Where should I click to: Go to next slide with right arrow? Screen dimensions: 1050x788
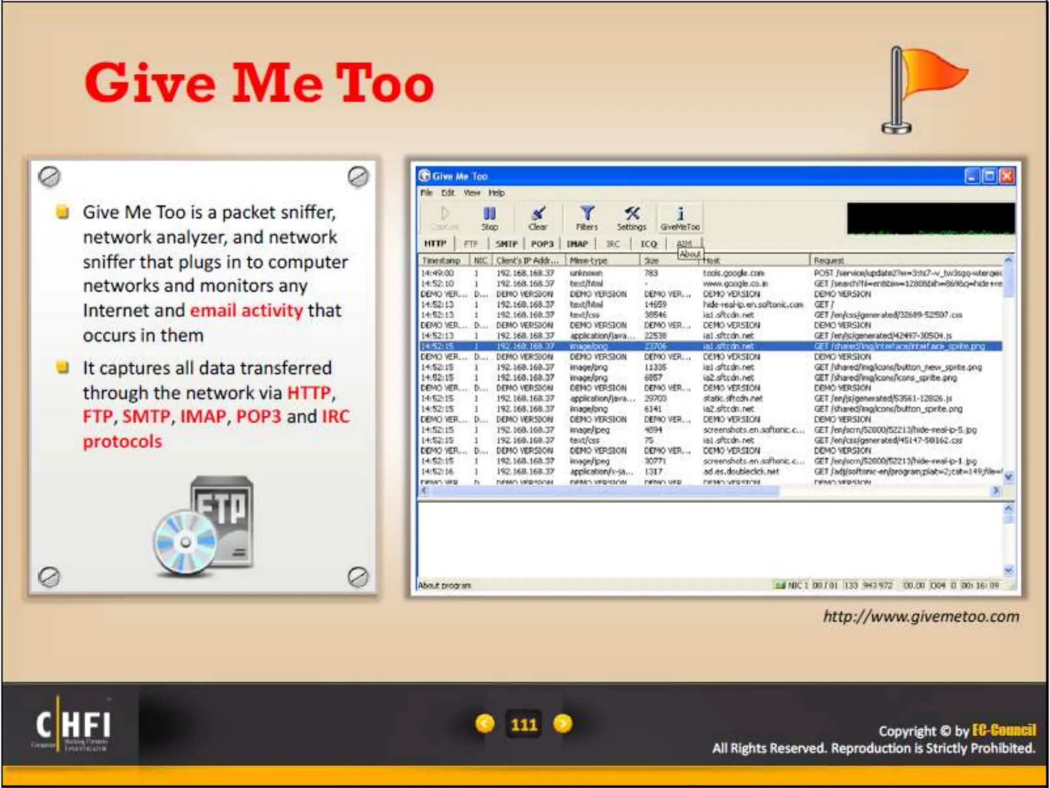(x=562, y=724)
